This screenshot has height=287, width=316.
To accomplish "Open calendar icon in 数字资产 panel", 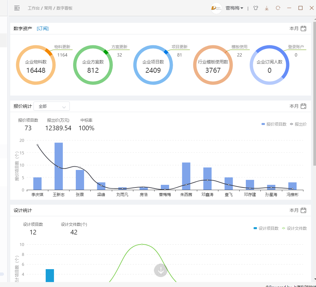I will (x=303, y=28).
